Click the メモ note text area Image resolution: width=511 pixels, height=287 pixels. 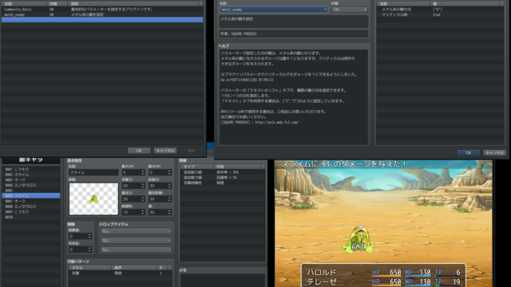(x=223, y=281)
